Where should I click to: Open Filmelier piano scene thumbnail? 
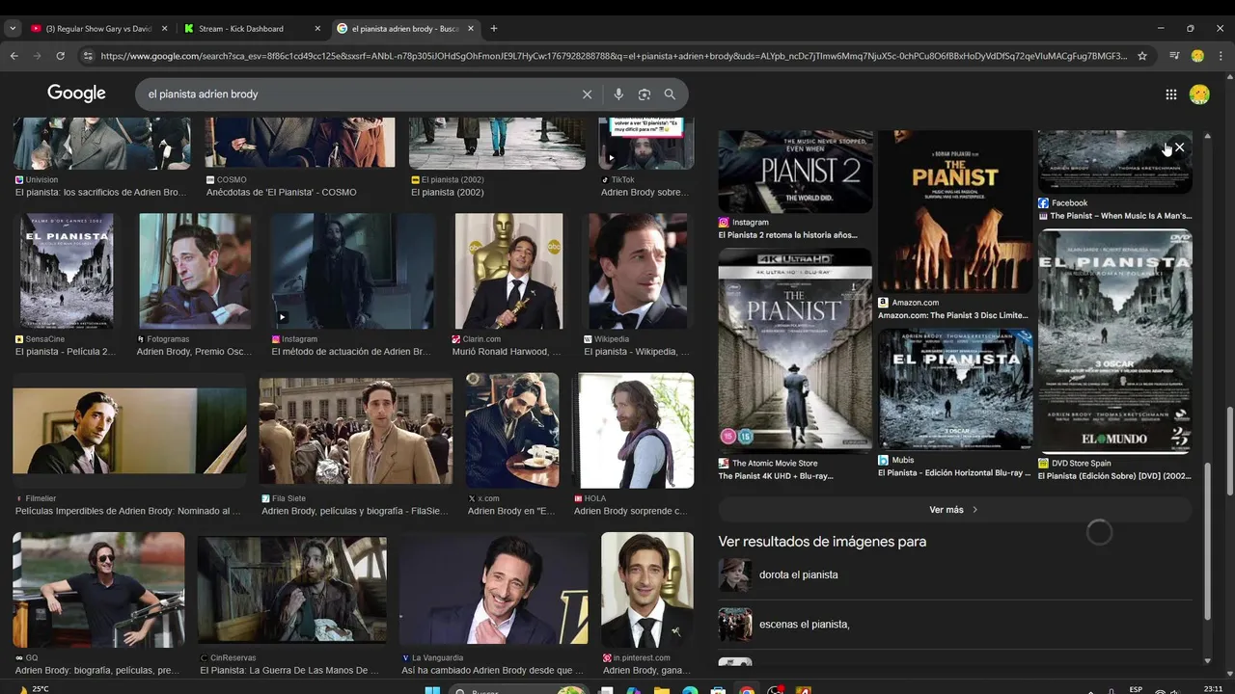(129, 432)
